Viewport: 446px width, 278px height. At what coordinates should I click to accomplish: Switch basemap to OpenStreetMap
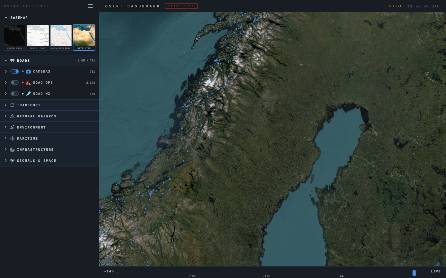point(61,36)
